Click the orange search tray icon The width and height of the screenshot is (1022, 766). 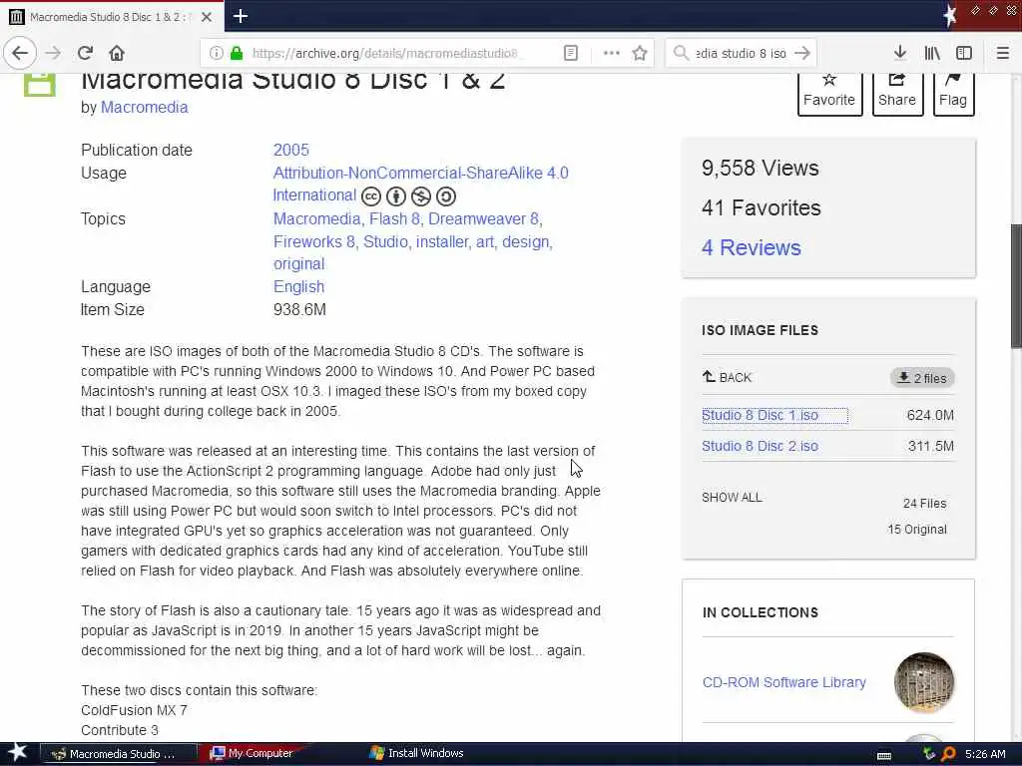click(x=948, y=754)
